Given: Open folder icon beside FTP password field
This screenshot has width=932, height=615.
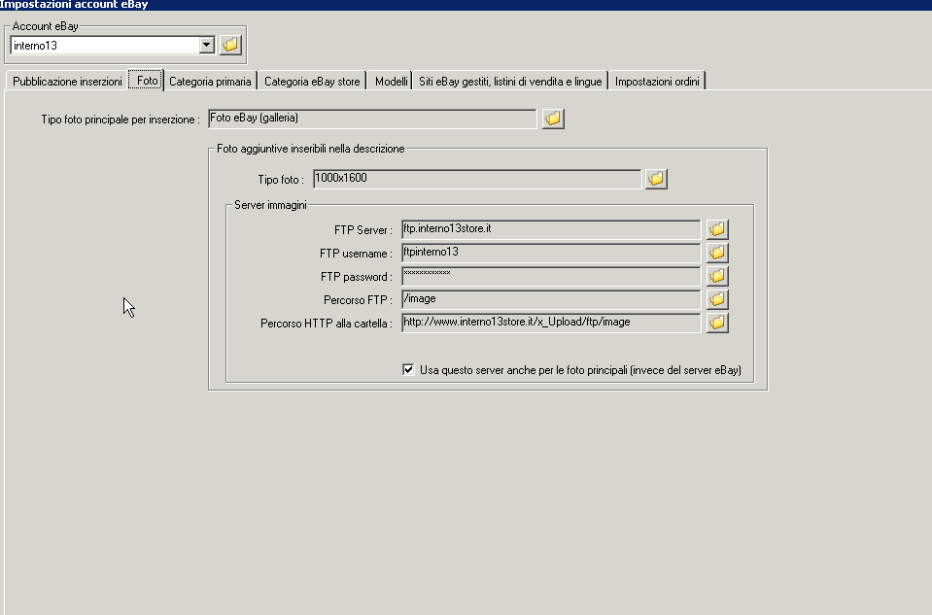Looking at the screenshot, I should pyautogui.click(x=717, y=276).
